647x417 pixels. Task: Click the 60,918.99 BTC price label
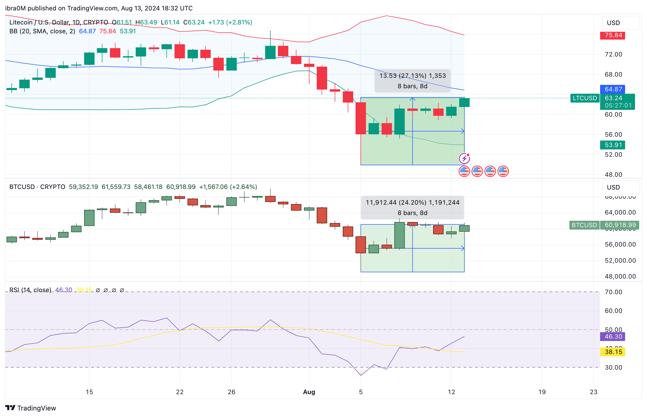[x=620, y=225]
